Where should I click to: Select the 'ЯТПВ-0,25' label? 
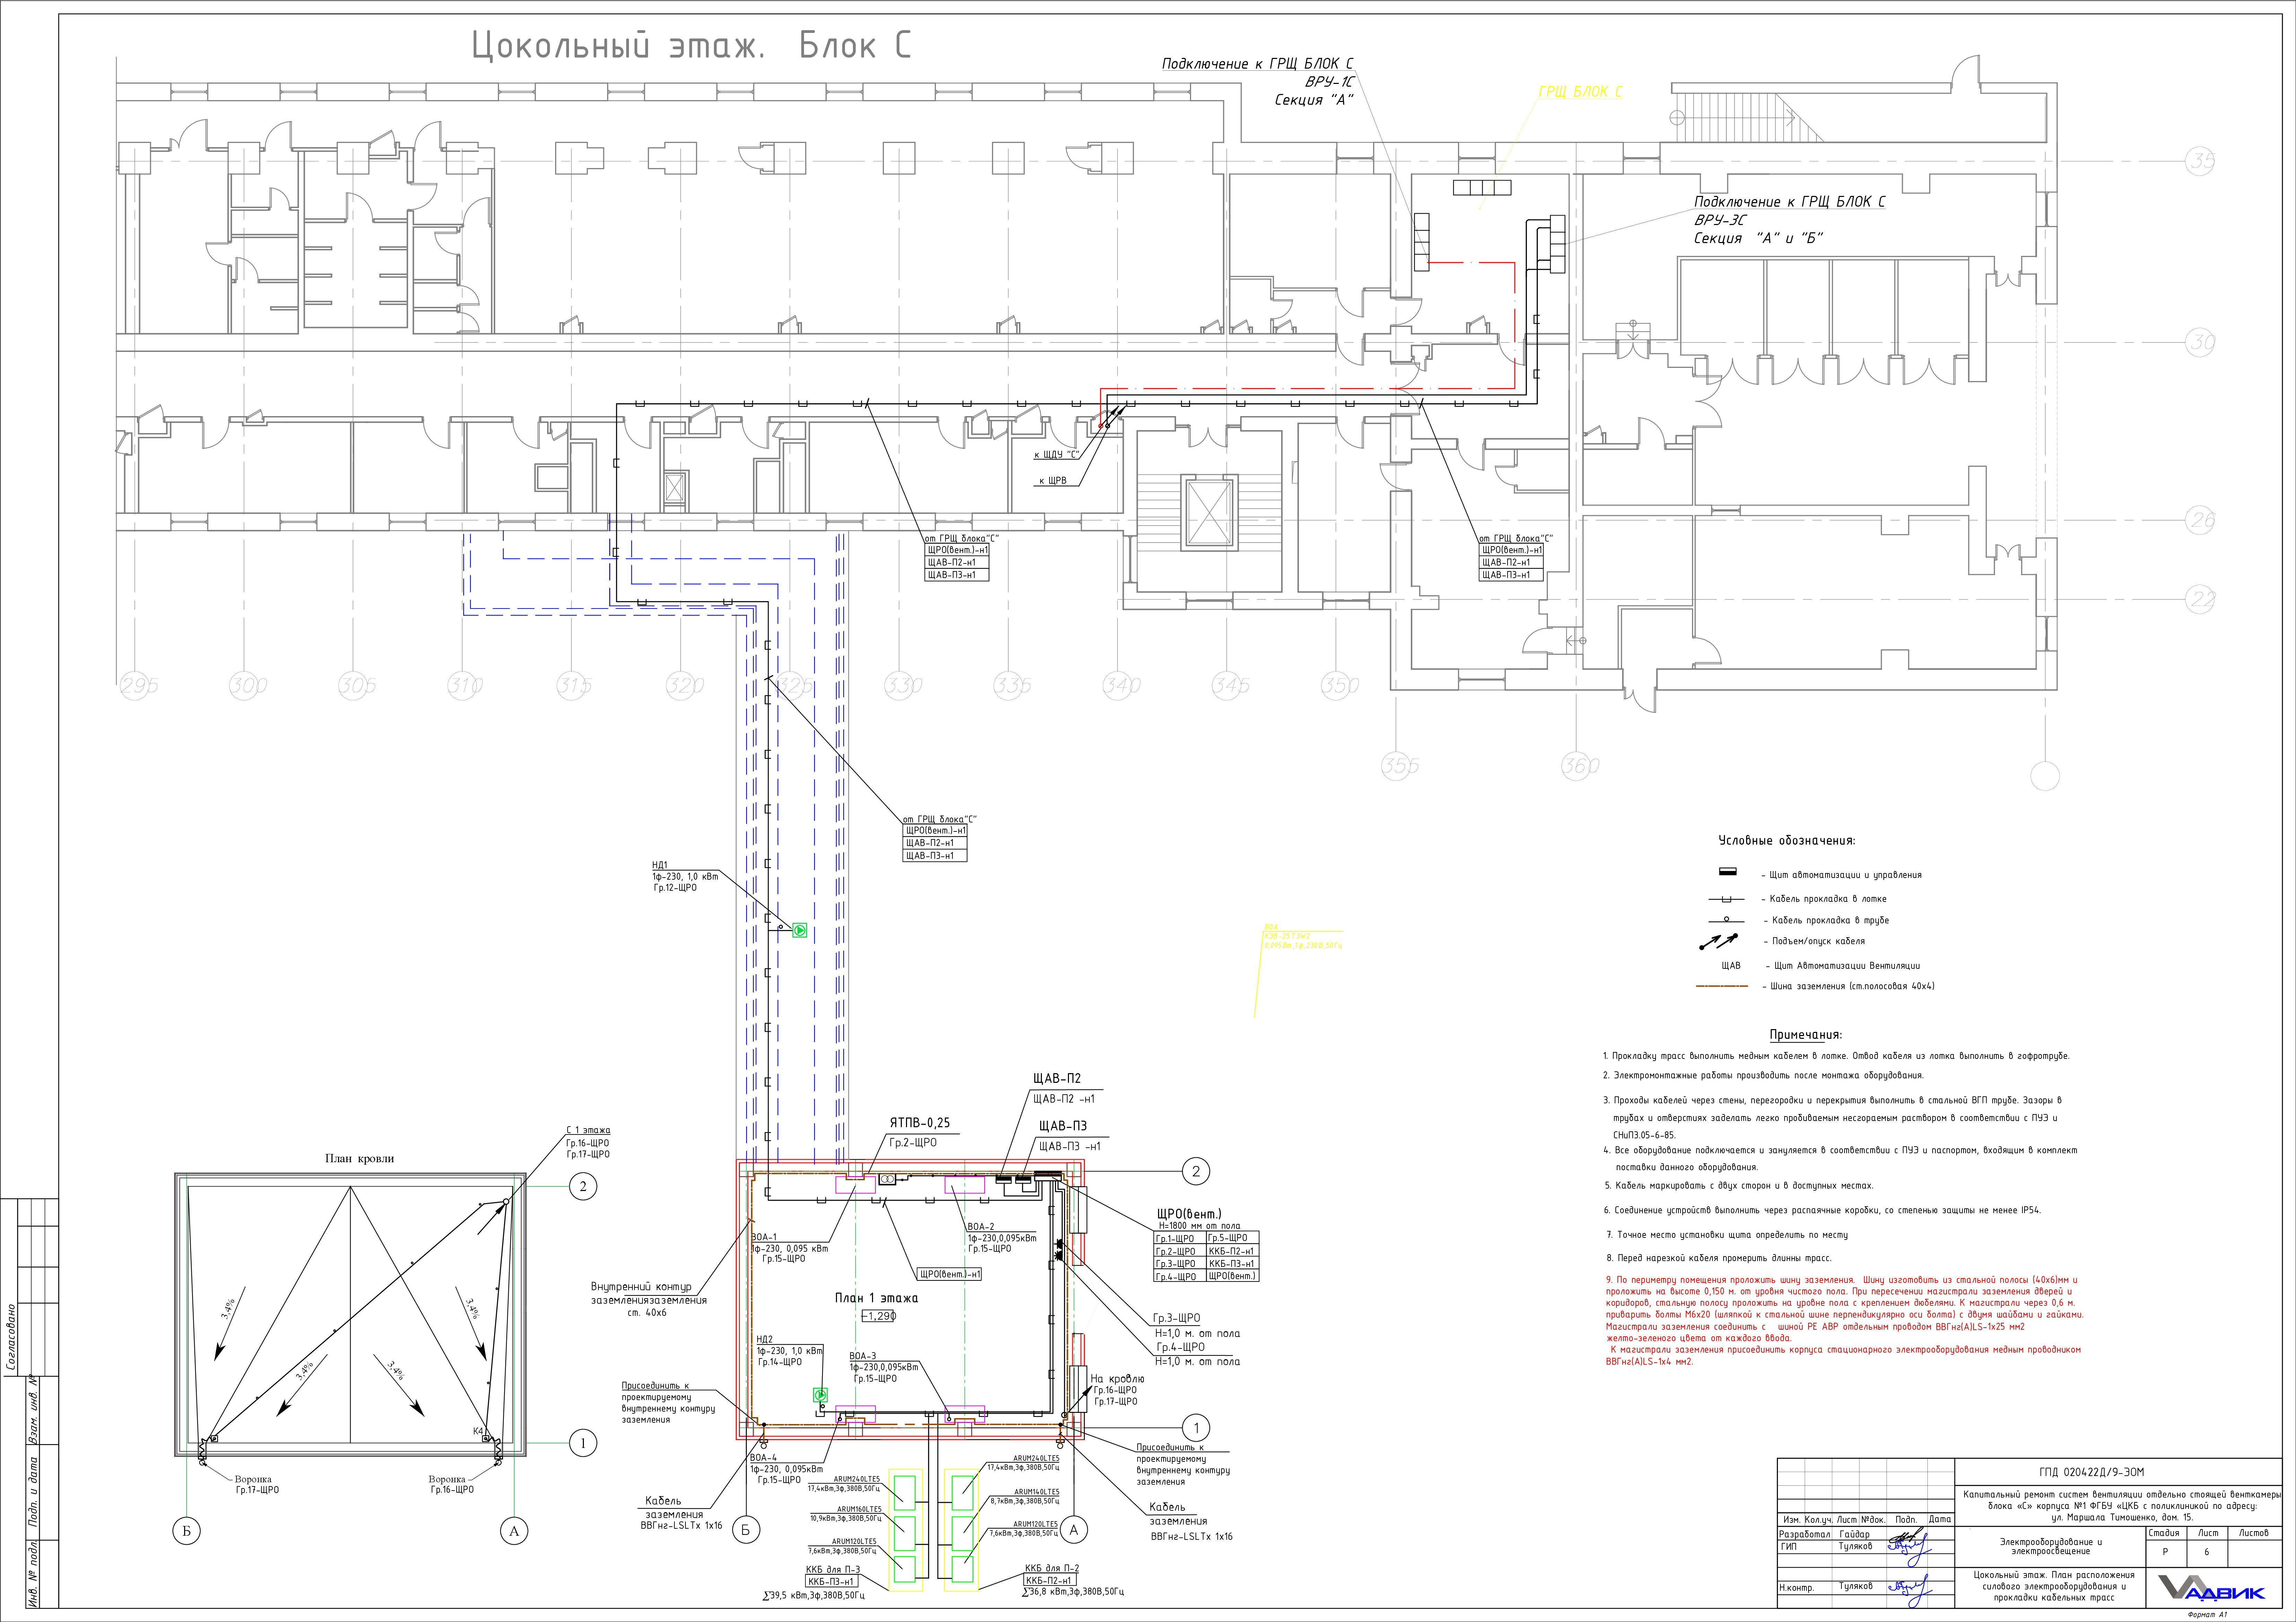919,1123
